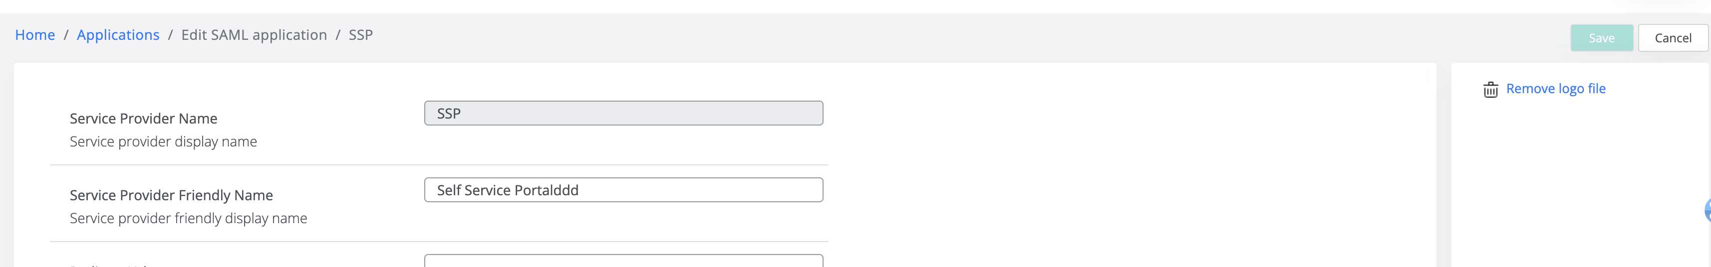The height and width of the screenshot is (267, 1711).
Task: Click the Service Provider Name field containing SSP
Action: [x=623, y=113]
